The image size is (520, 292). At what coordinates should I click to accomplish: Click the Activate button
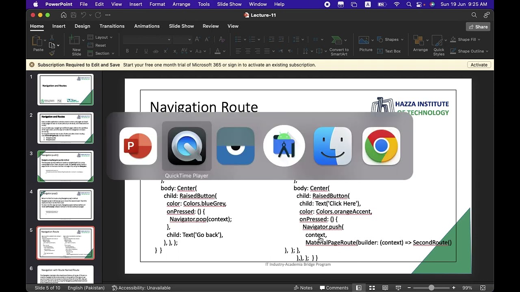[x=479, y=65]
